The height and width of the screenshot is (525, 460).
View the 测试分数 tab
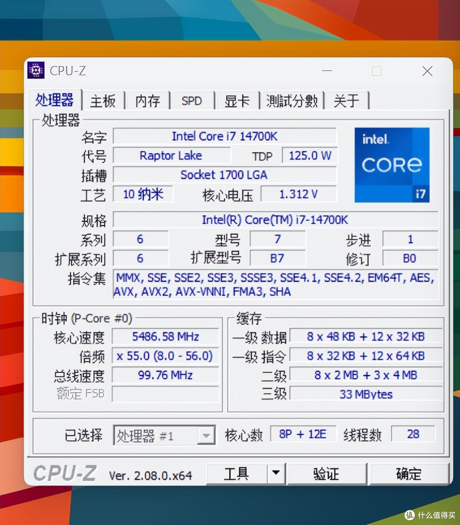point(291,100)
